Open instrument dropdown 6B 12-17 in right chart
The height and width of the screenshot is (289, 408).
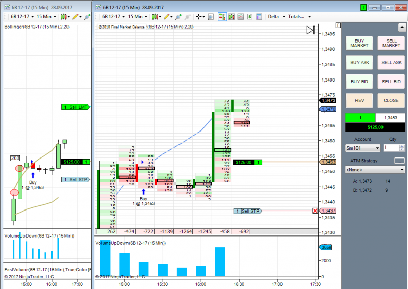(113, 17)
